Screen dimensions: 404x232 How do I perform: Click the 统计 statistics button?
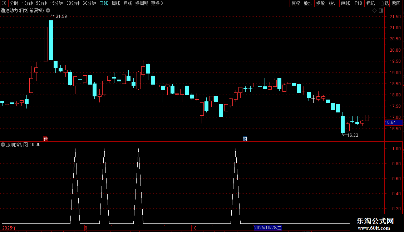tap(333, 3)
